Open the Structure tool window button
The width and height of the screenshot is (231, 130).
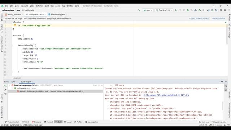click(1, 28)
